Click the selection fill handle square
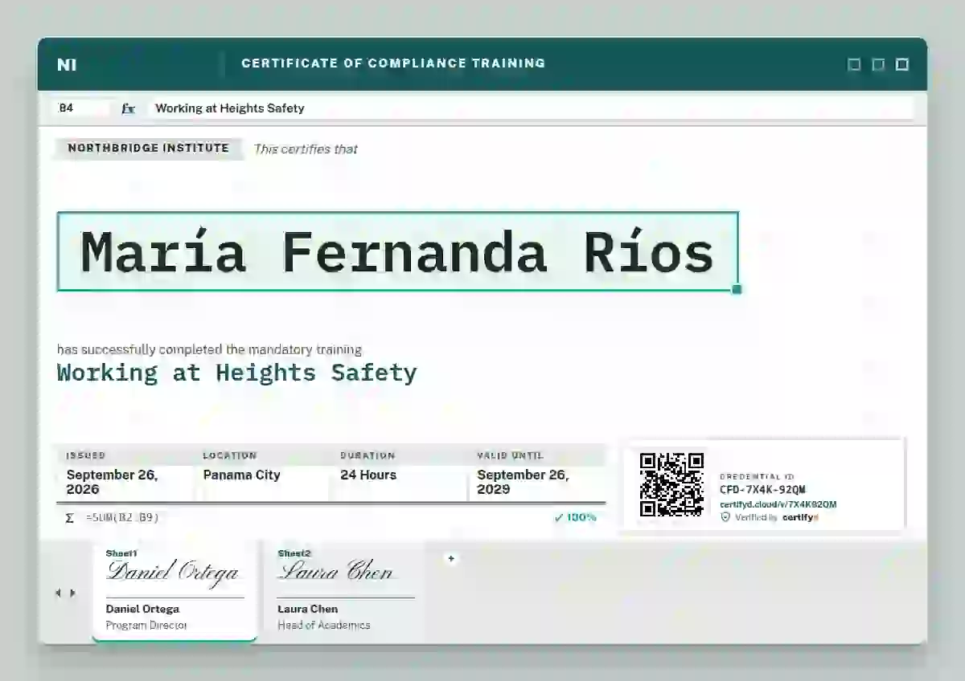This screenshot has height=681, width=965. [737, 289]
